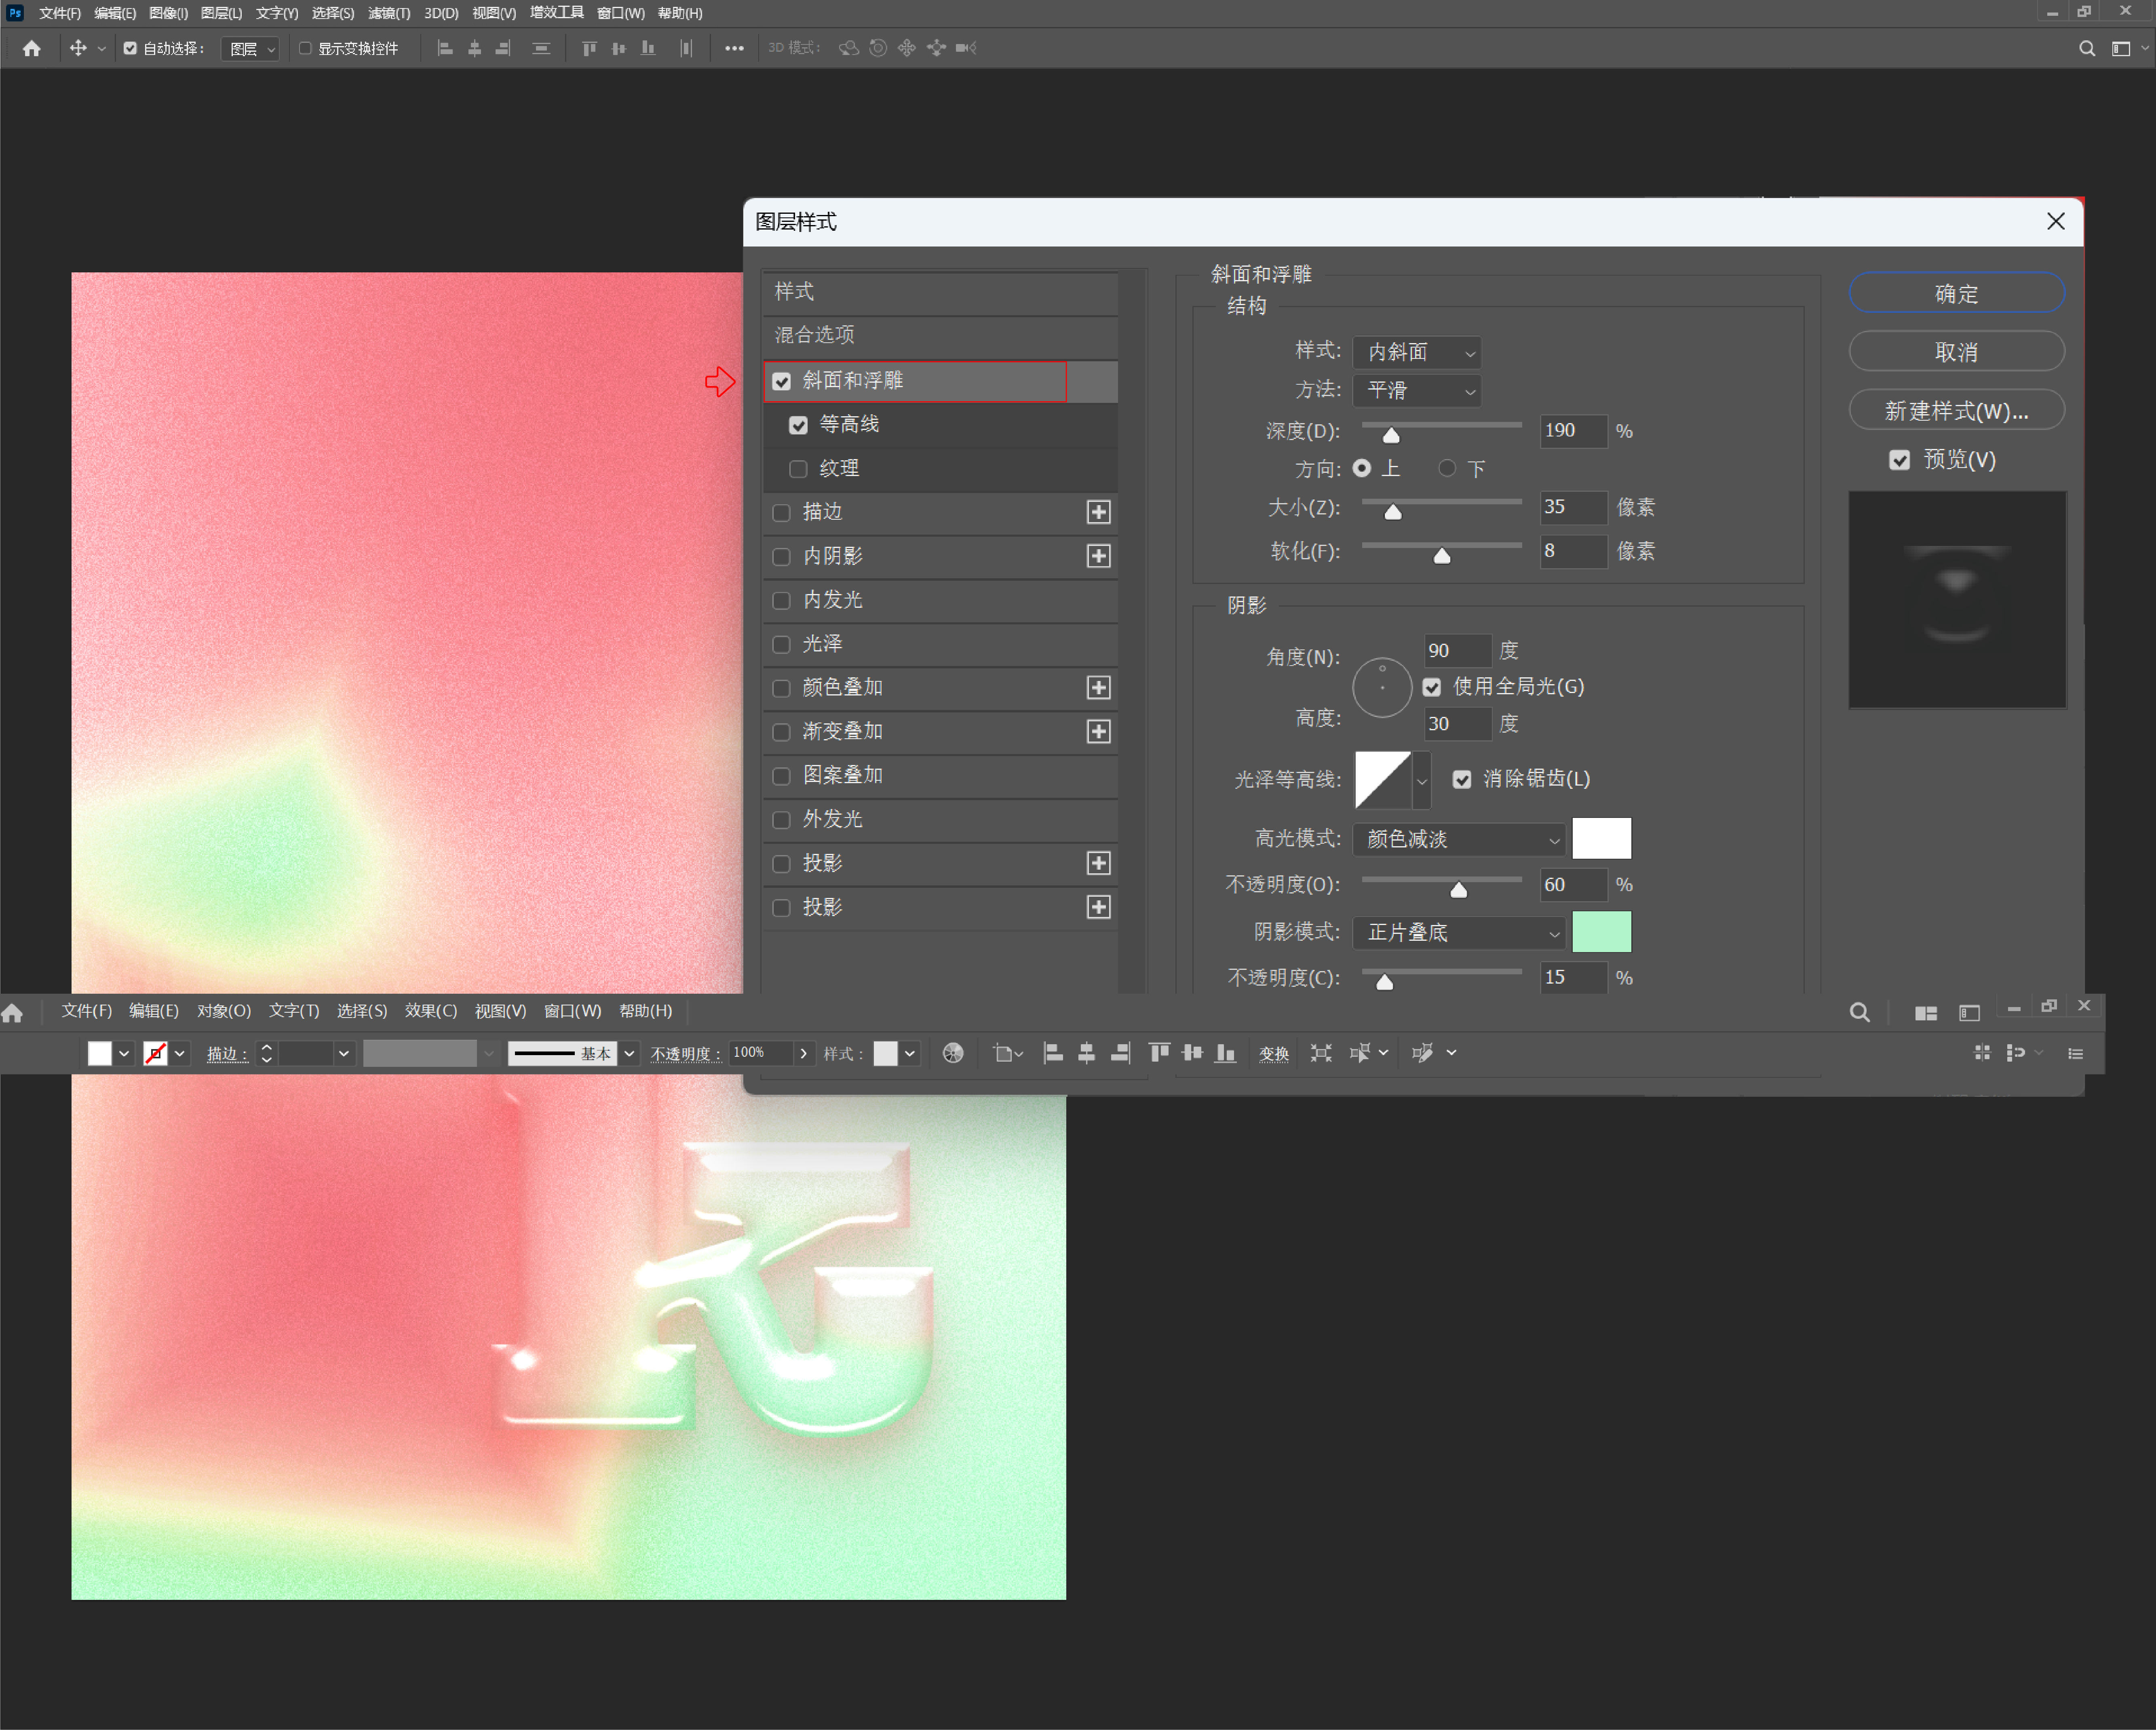This screenshot has width=2156, height=1730.
Task: Click the 光泽等高线 contour thumbnail
Action: tap(1383, 780)
